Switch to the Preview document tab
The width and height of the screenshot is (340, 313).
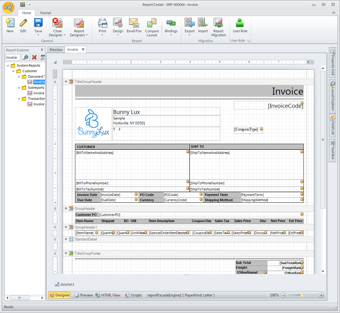56,50
